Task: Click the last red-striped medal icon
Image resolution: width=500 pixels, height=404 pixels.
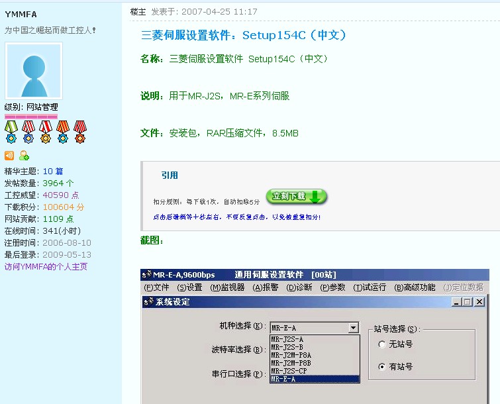Action: click(80, 132)
